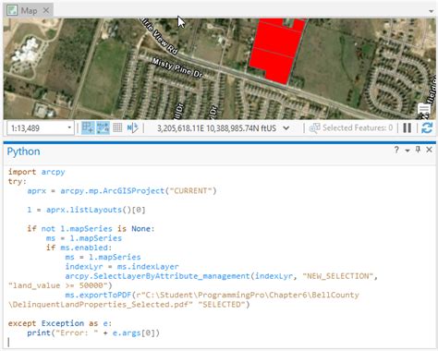The width and height of the screenshot is (438, 351).
Task: Open the Python window options dropdown arrow
Action: [408, 151]
